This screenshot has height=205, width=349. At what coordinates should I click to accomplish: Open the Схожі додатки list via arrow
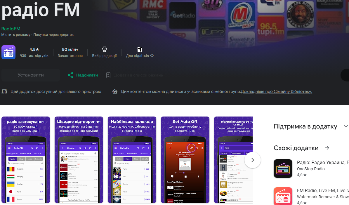pyautogui.click(x=327, y=148)
